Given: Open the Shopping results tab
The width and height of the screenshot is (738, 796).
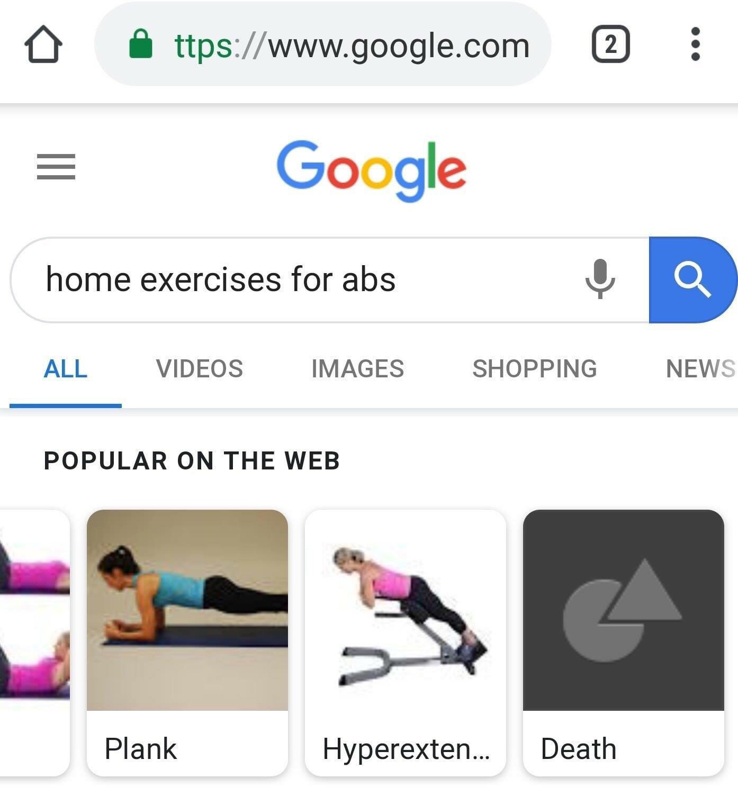Looking at the screenshot, I should tap(535, 369).
